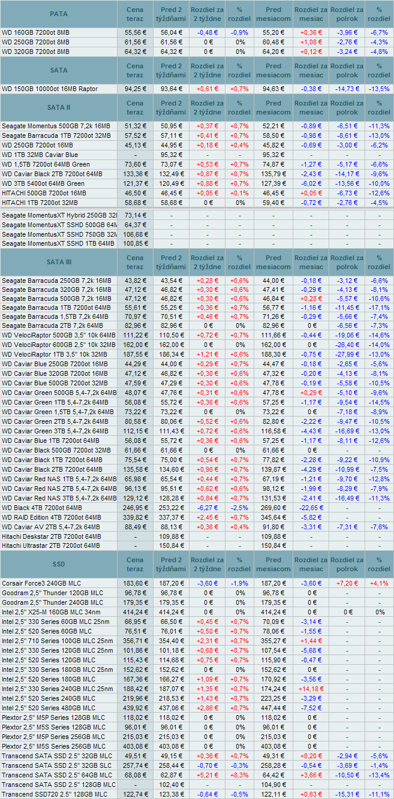The width and height of the screenshot is (394, 799).
Task: Click the -14,73 € half-year difference cell
Action: click(347, 89)
